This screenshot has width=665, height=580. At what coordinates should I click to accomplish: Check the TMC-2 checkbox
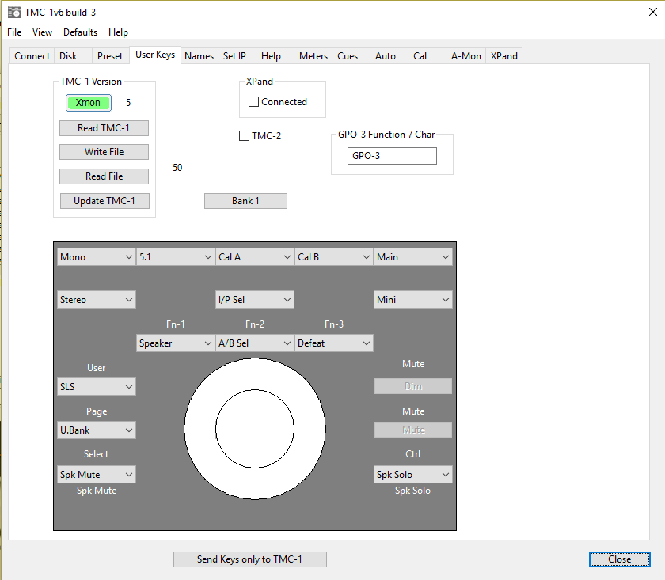[244, 135]
